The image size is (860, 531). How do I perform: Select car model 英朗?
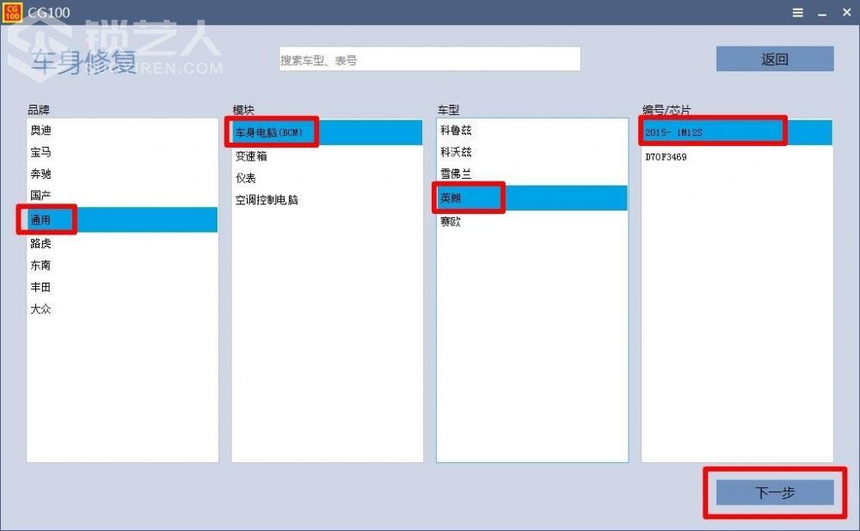[532, 198]
